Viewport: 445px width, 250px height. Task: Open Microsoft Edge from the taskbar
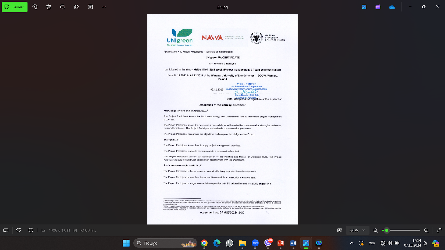(x=217, y=243)
